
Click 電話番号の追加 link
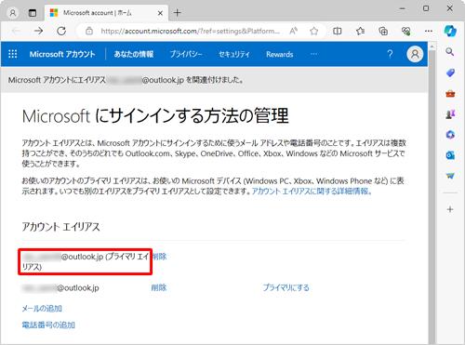[x=48, y=325]
